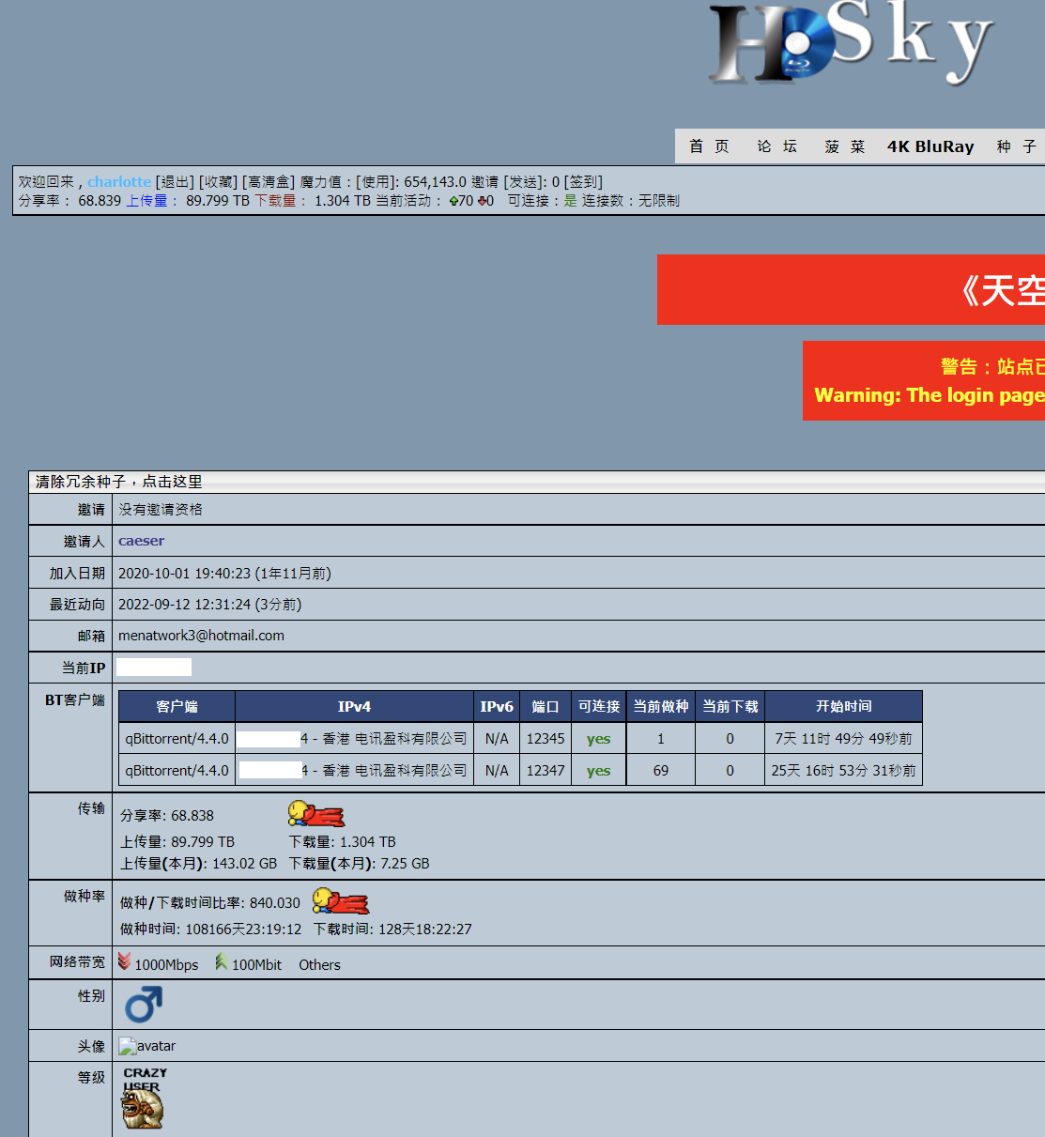Click the green seeding arrow icon
The height and width of the screenshot is (1137, 1045).
(x=453, y=201)
